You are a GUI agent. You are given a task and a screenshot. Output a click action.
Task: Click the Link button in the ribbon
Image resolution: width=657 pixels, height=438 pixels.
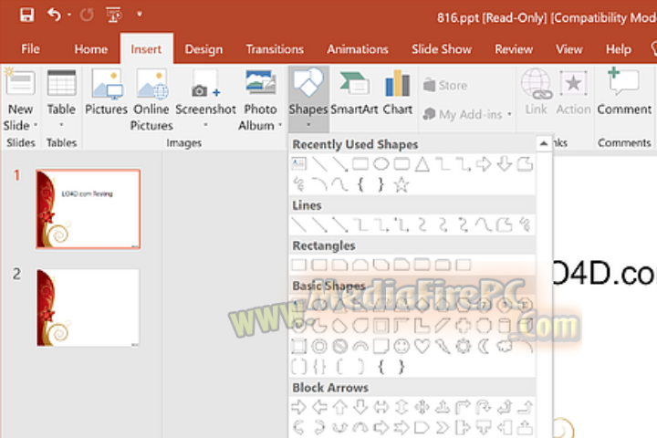536,92
